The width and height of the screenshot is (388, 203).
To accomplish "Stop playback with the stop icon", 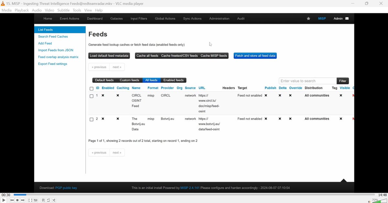I will pos(17,200).
